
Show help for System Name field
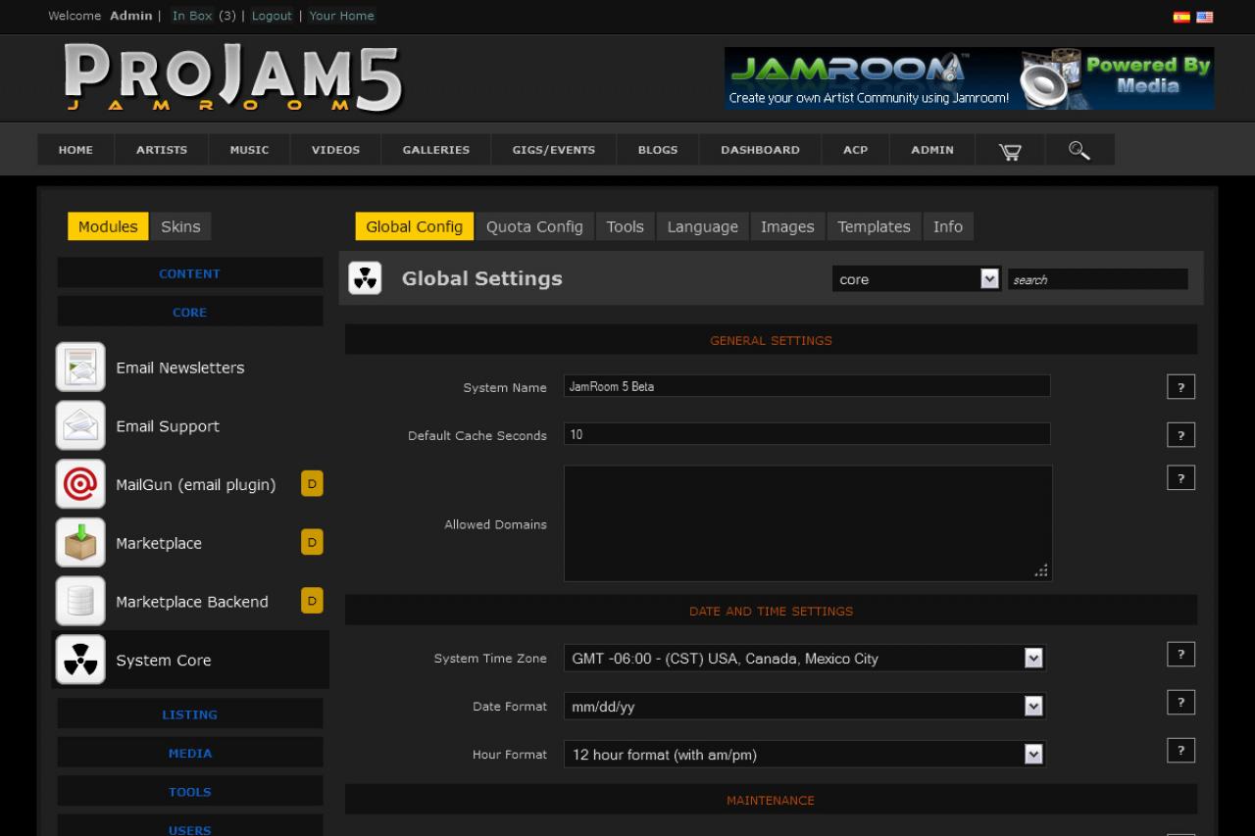(x=1180, y=387)
